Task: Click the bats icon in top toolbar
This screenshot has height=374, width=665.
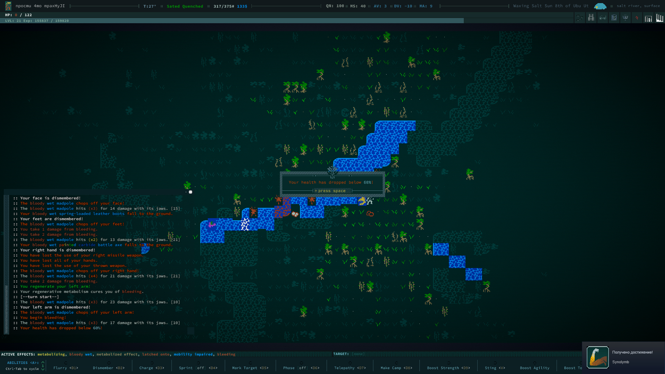Action: [x=580, y=18]
